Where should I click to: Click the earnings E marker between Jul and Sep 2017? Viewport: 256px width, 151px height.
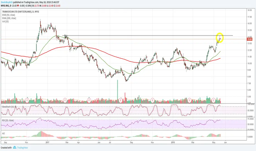[x=121, y=100]
